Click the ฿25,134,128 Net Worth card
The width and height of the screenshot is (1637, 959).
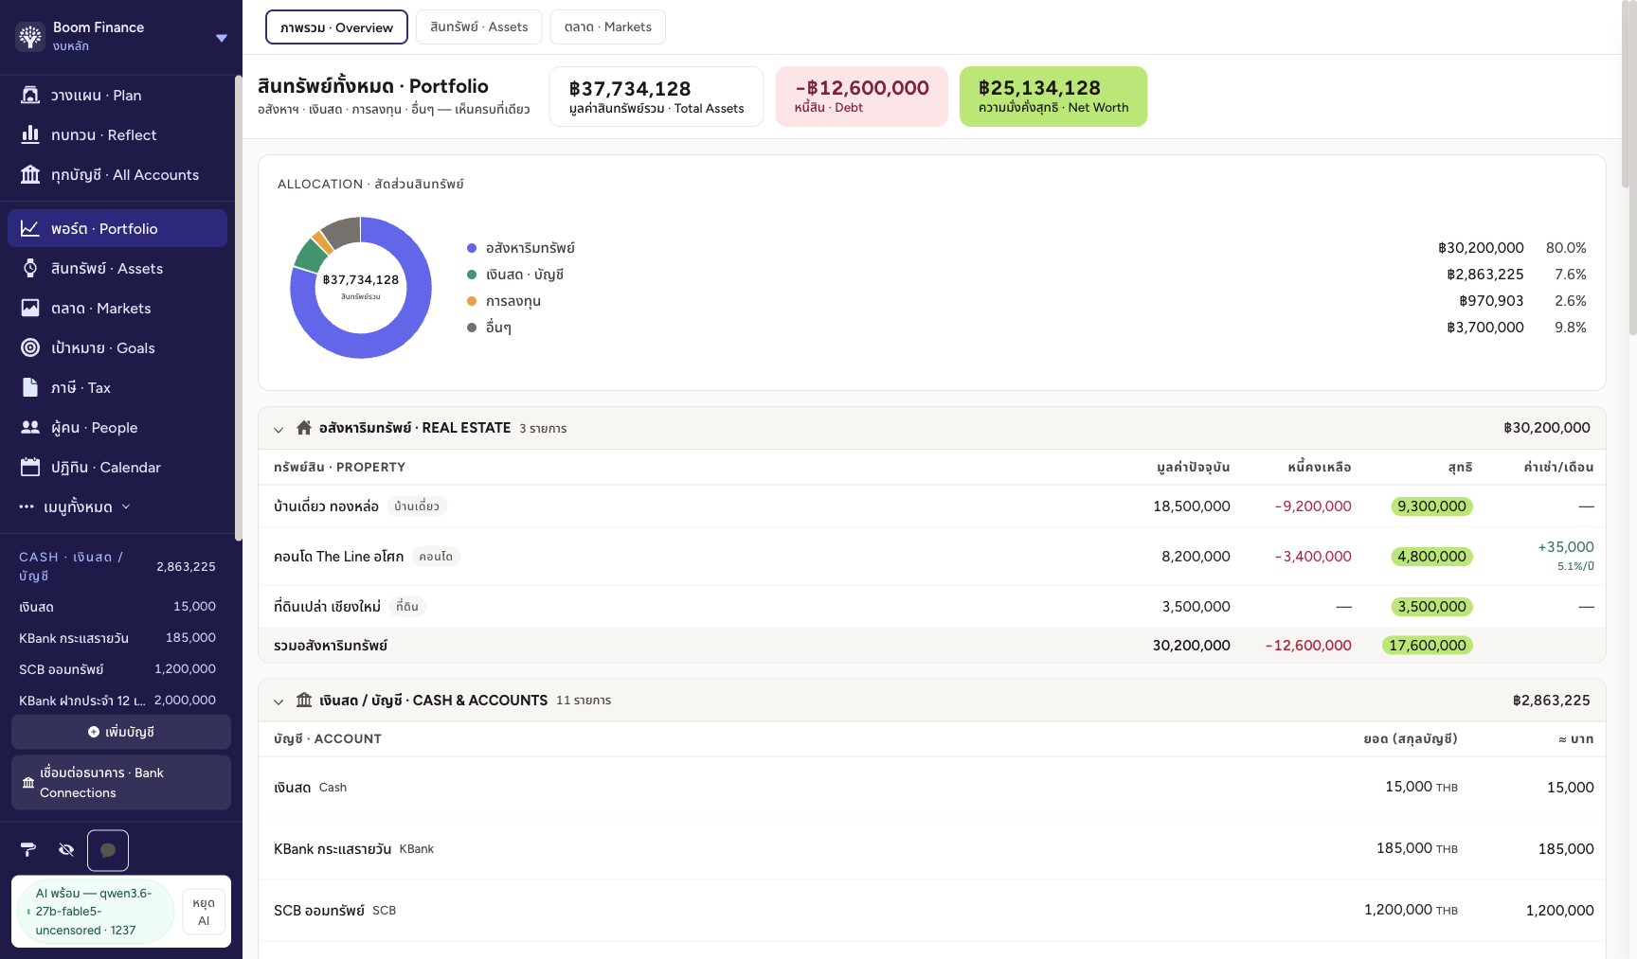tap(1053, 97)
